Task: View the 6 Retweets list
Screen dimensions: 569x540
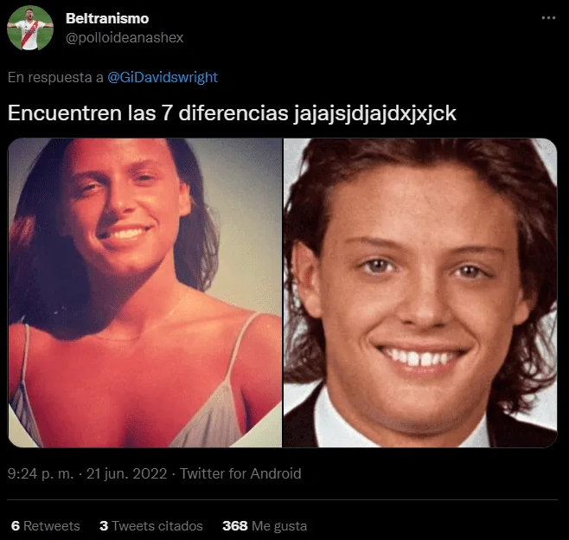Action: tap(45, 526)
